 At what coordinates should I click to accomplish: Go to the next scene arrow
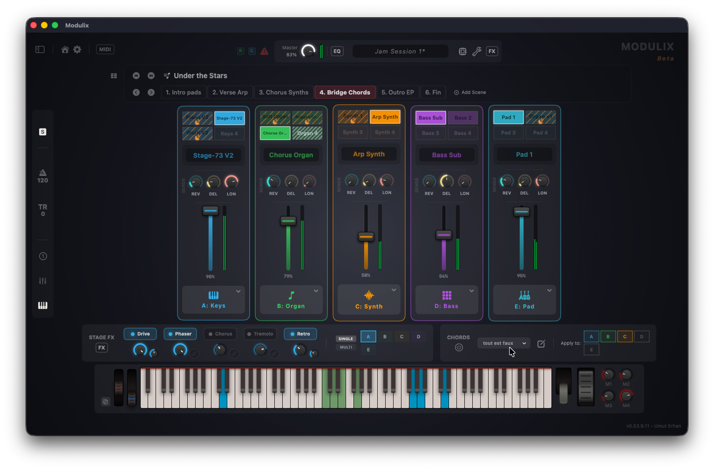coord(151,92)
